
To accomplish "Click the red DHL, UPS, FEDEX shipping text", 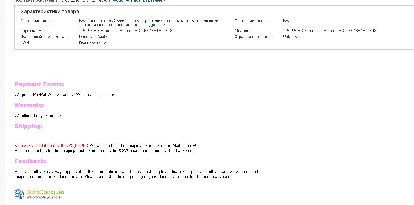I will 52,146.
